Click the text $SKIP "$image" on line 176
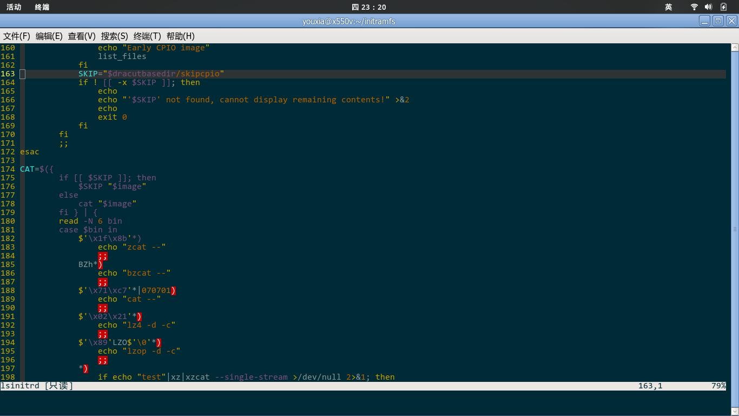Screen dimensions: 739x416 [113, 186]
